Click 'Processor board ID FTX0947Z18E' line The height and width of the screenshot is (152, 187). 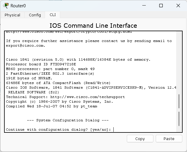(41, 64)
